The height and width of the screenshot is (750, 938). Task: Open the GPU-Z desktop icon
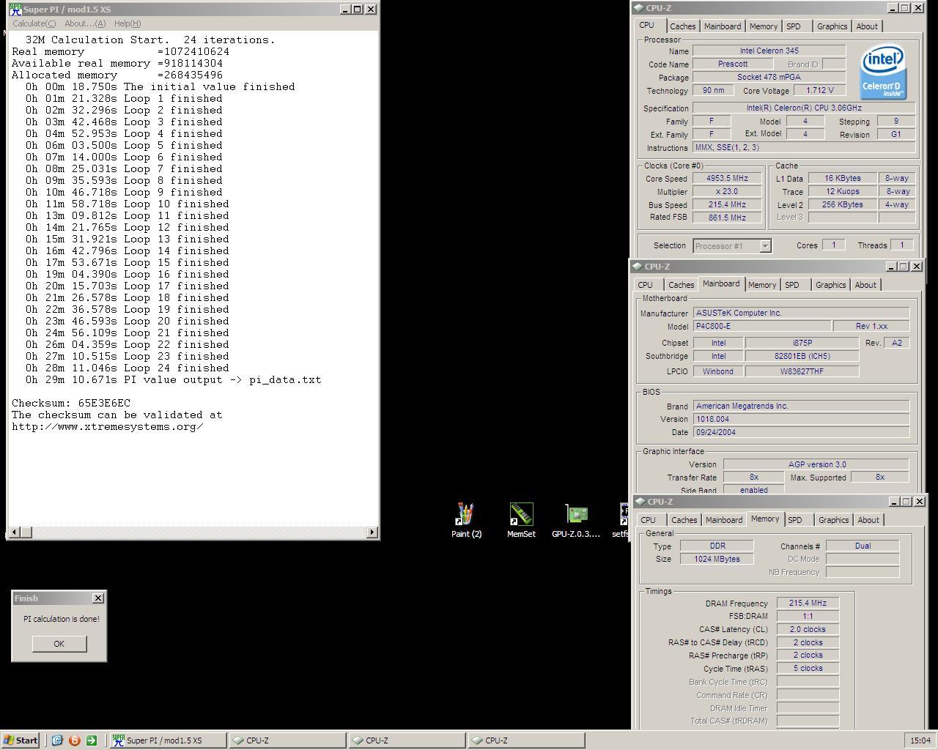(576, 520)
